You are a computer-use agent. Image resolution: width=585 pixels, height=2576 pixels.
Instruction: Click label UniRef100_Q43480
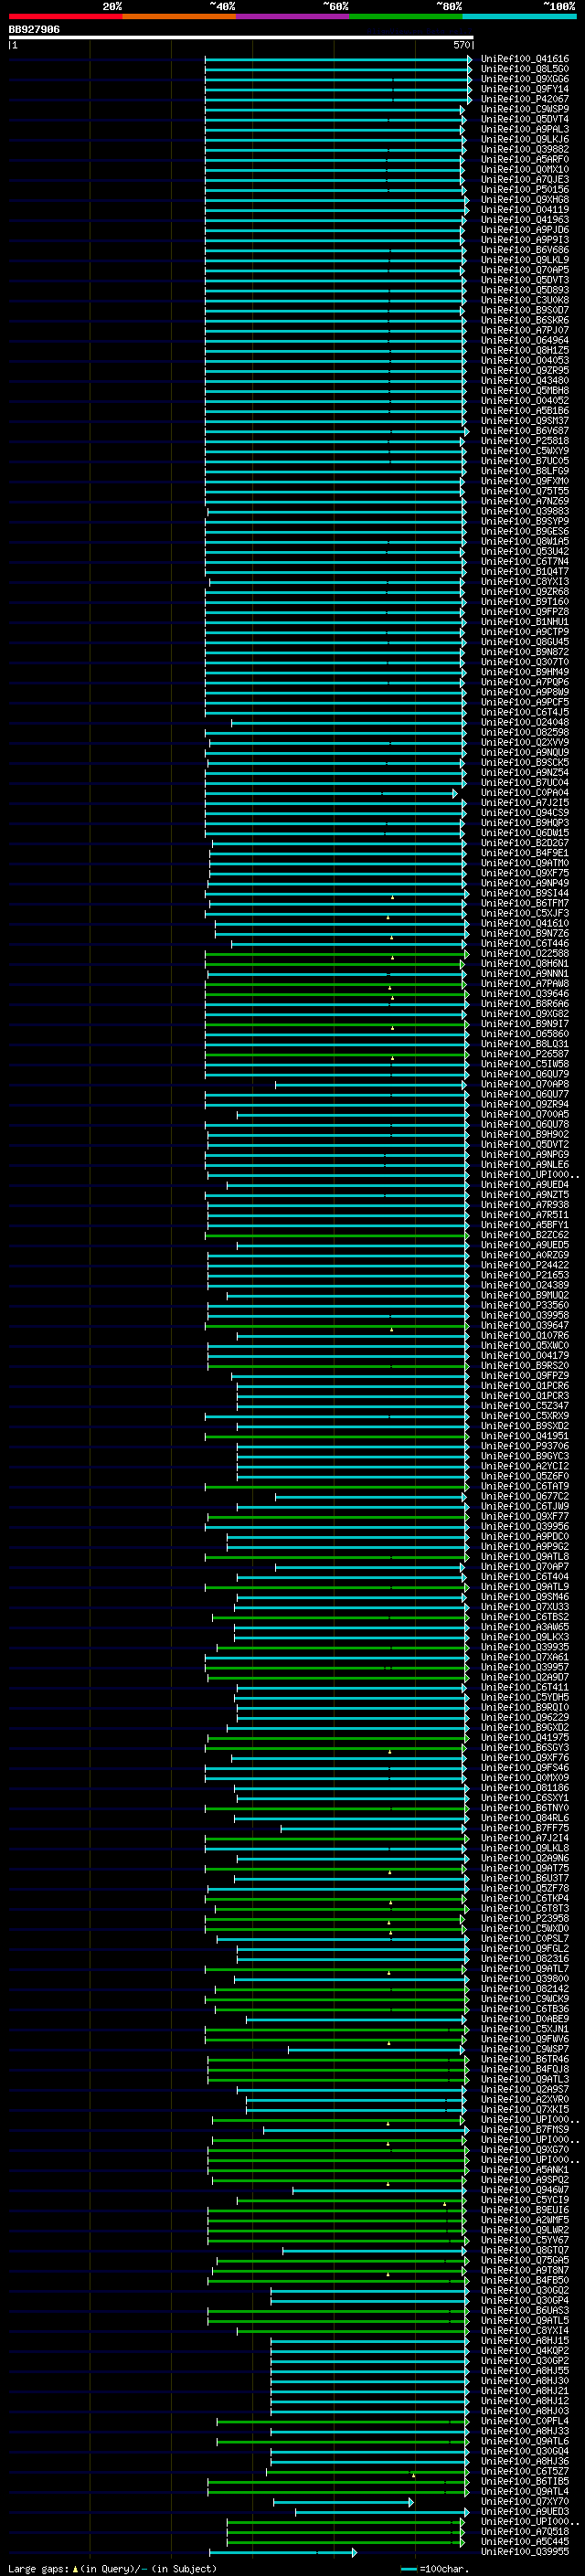[525, 381]
